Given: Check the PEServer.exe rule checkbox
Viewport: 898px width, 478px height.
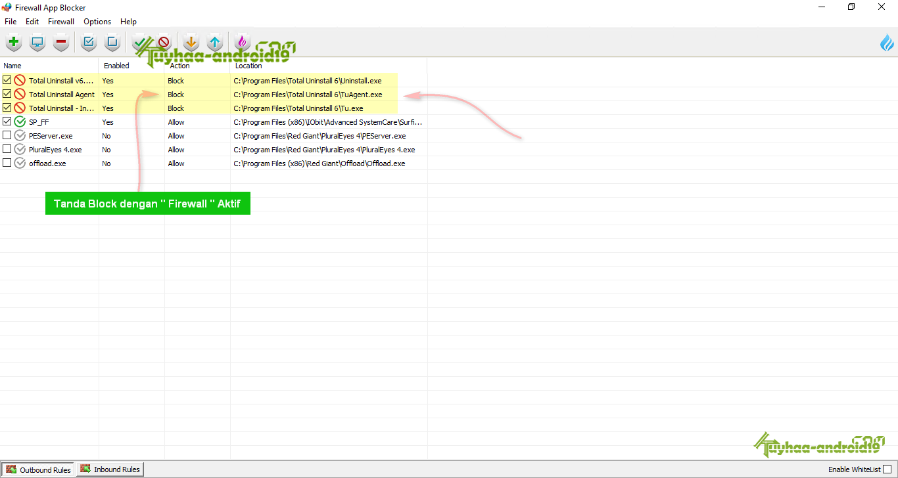Looking at the screenshot, I should 7,135.
